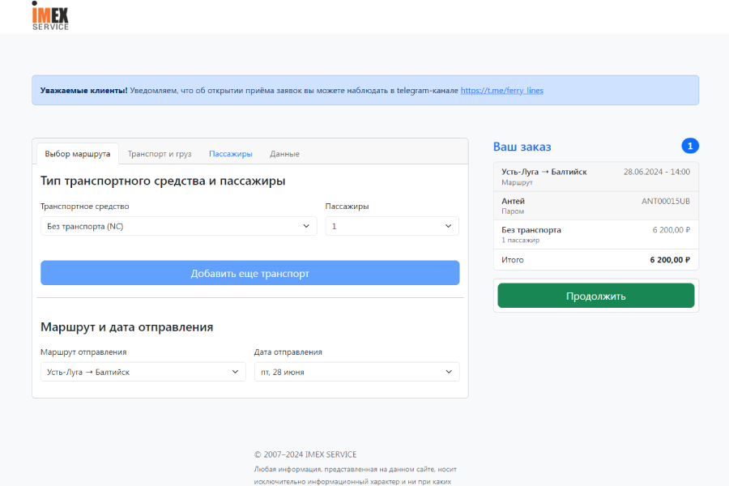Image resolution: width=729 pixels, height=486 pixels.
Task: Click the green Продолжить button
Action: (x=595, y=296)
